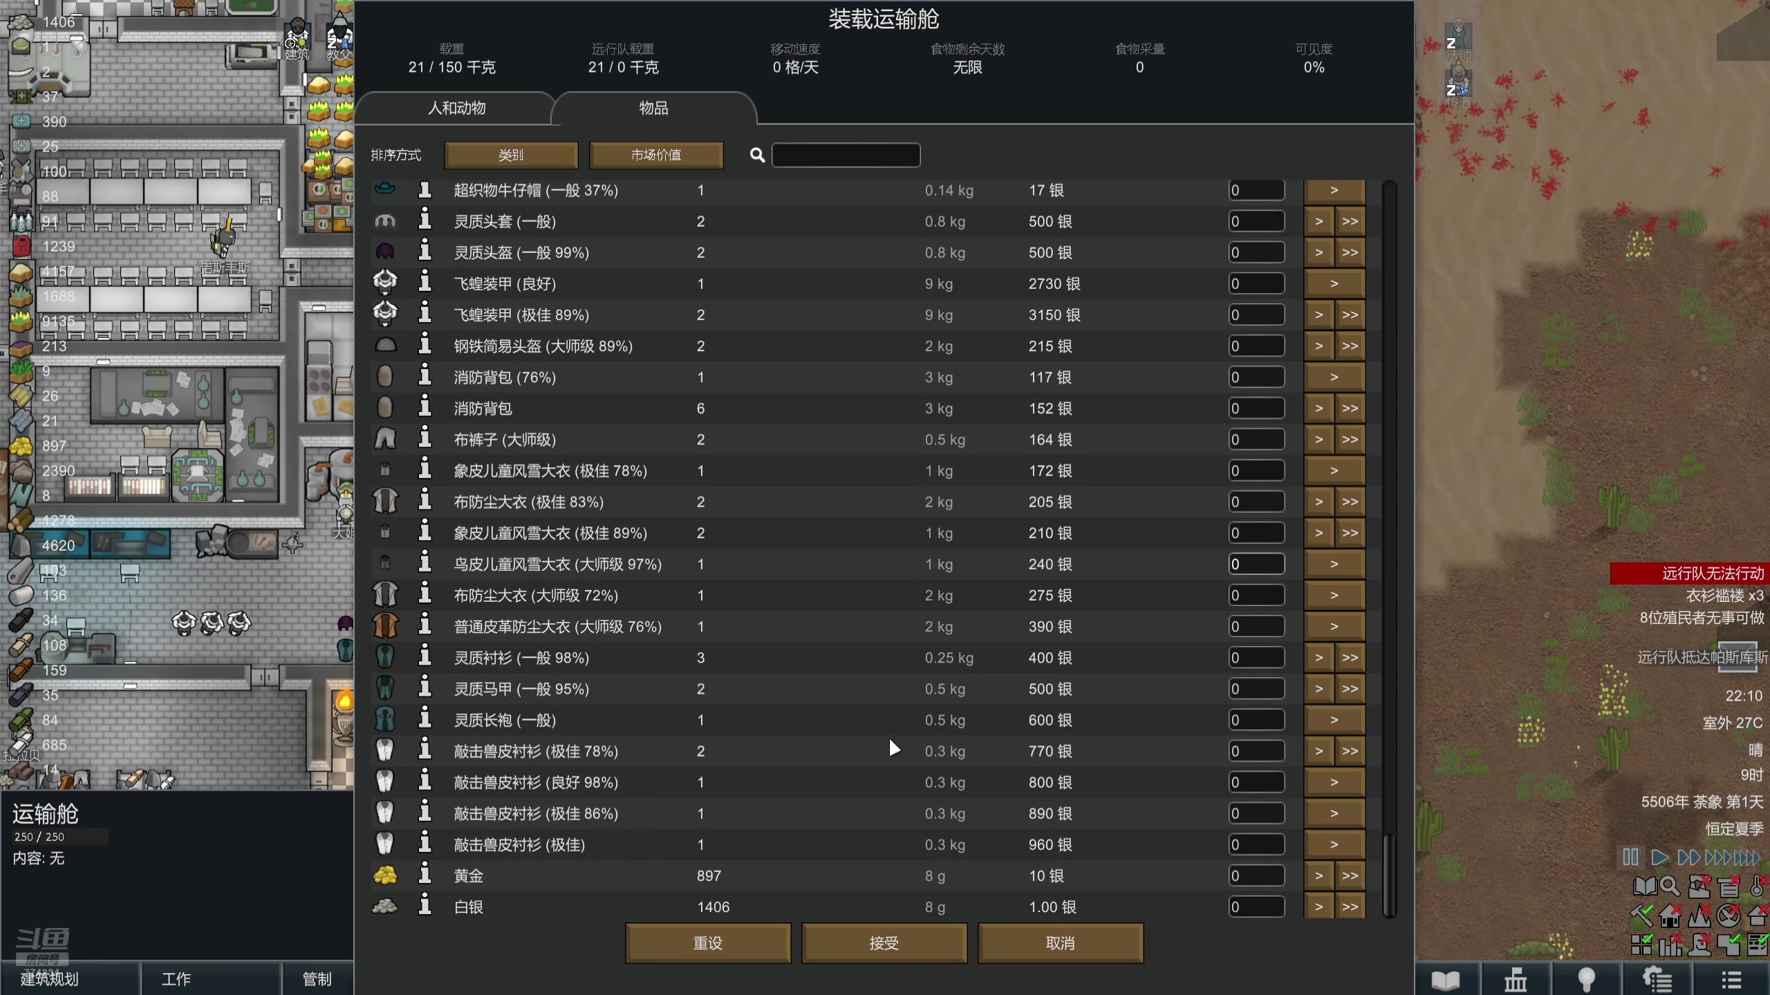Set game to superfast triple-arrow speed
Screen dimensions: 1770x995
[1717, 857]
